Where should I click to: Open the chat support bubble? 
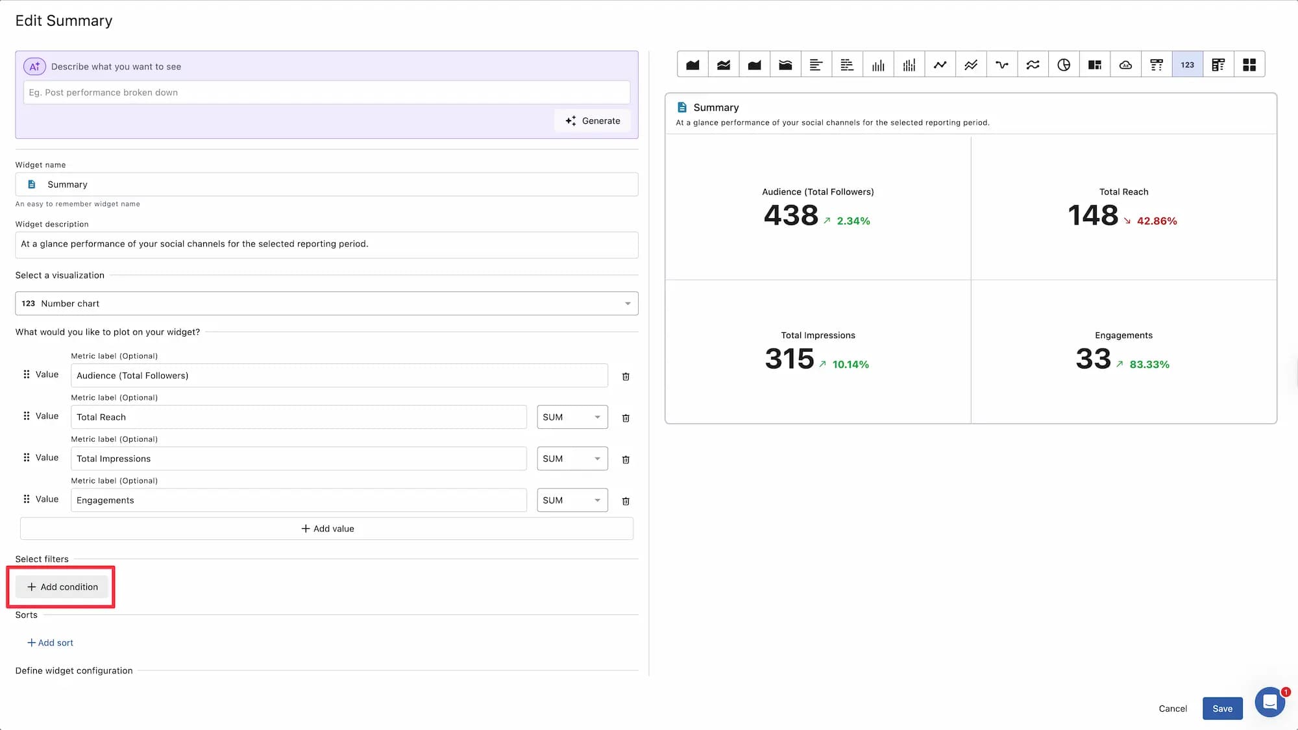[1269, 701]
